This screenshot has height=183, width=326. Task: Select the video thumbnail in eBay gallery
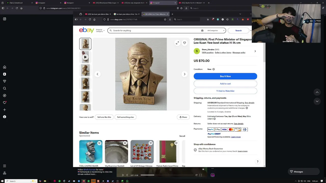coord(85,57)
